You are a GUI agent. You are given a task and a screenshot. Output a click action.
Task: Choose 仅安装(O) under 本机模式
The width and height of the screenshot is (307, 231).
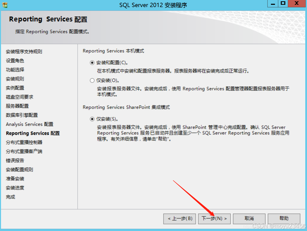coord(92,80)
